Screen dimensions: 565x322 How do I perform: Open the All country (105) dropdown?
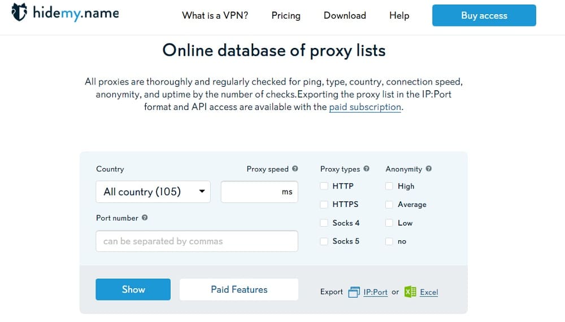pyautogui.click(x=153, y=192)
